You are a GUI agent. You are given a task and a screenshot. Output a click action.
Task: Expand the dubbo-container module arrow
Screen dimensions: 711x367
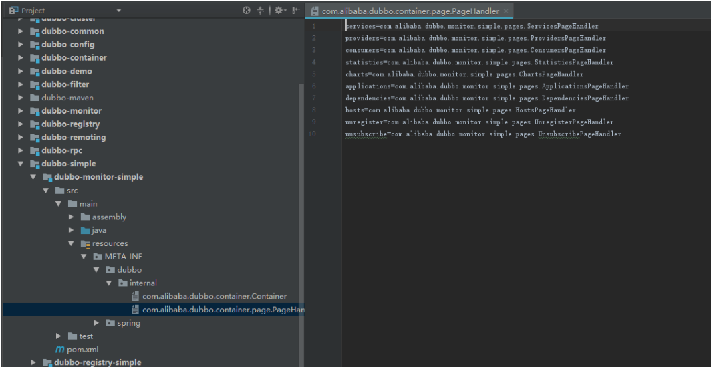pos(21,57)
